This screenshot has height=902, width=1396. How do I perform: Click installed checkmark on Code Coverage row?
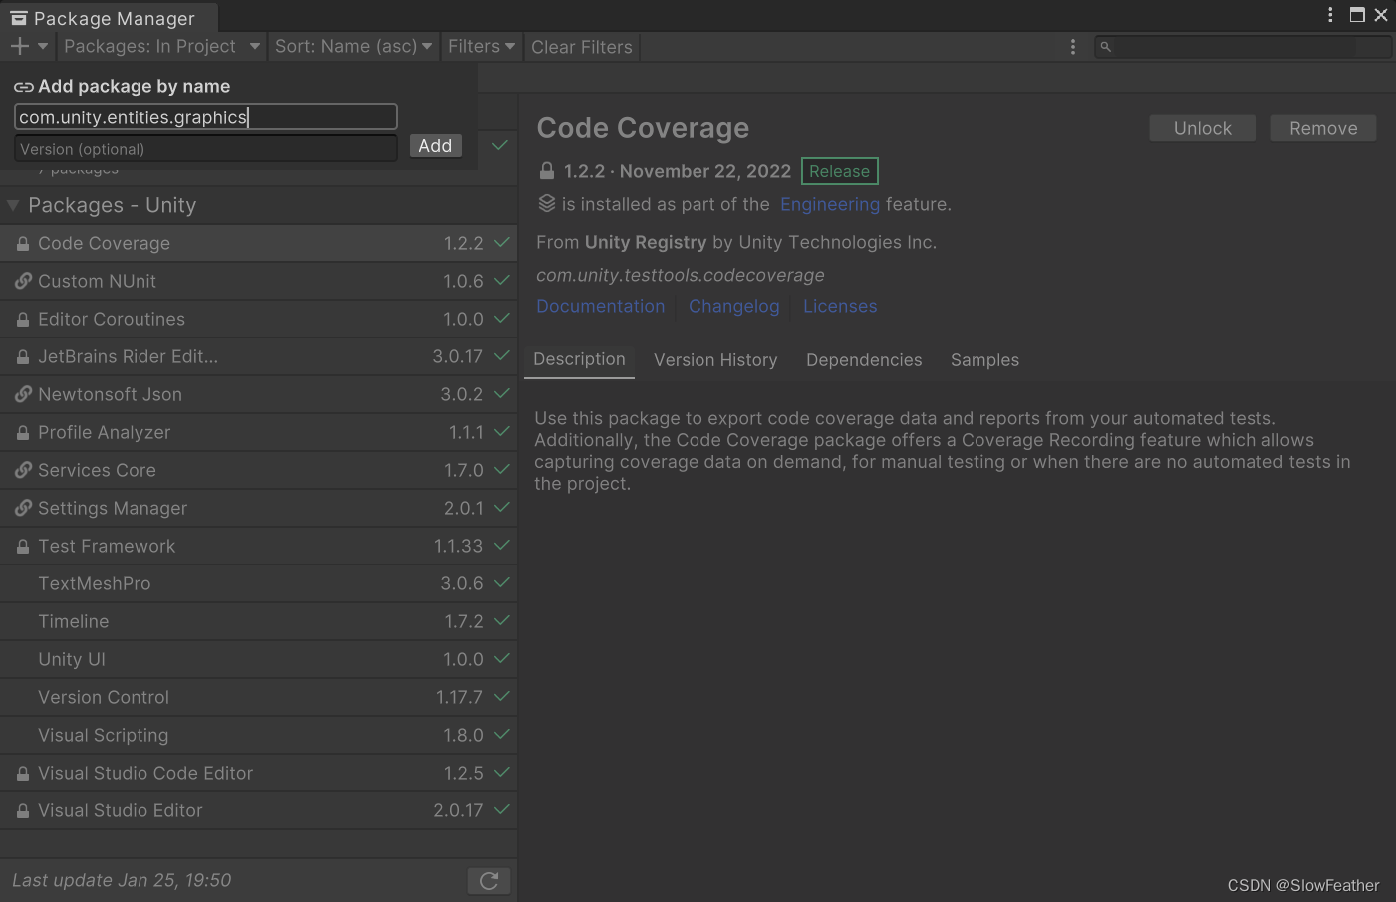502,242
